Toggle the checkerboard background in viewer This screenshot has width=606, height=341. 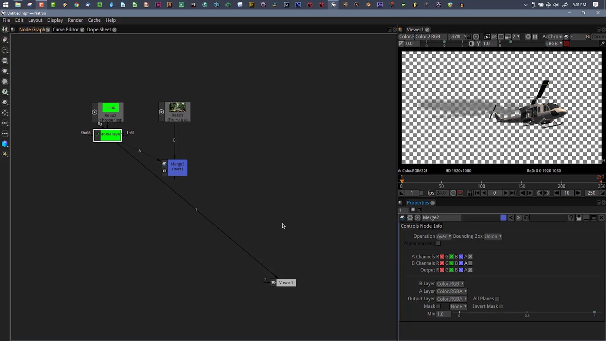tap(566, 44)
